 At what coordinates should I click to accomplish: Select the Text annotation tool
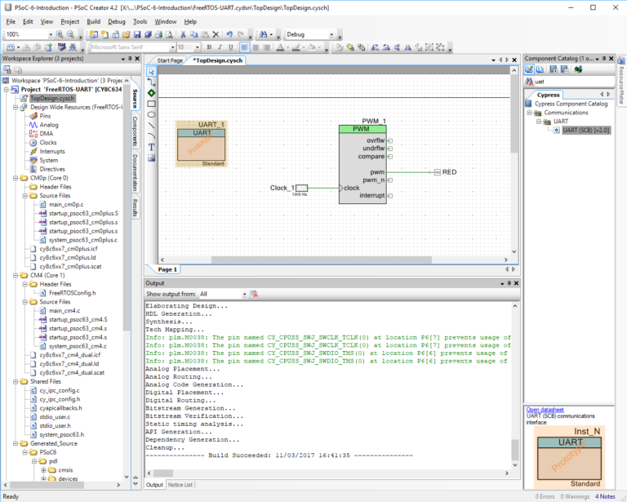(152, 147)
